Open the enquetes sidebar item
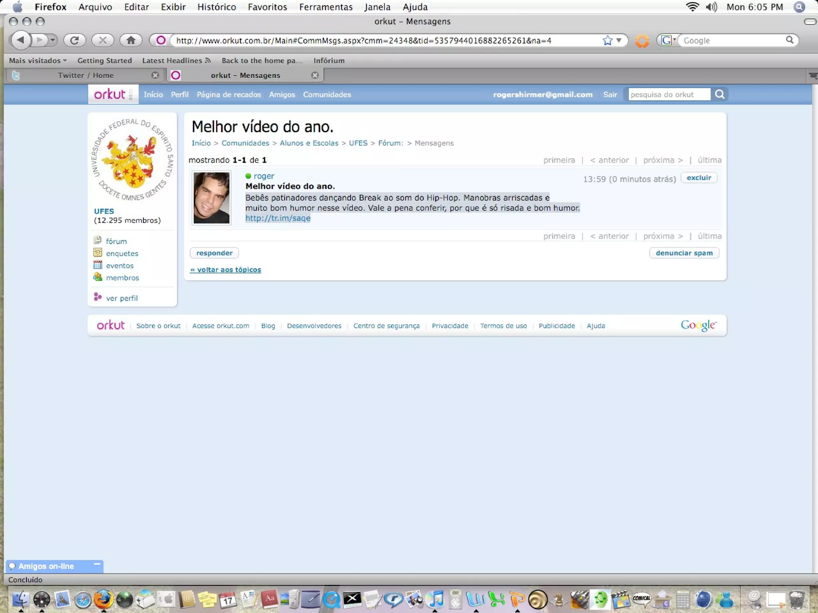The width and height of the screenshot is (818, 613). point(122,253)
